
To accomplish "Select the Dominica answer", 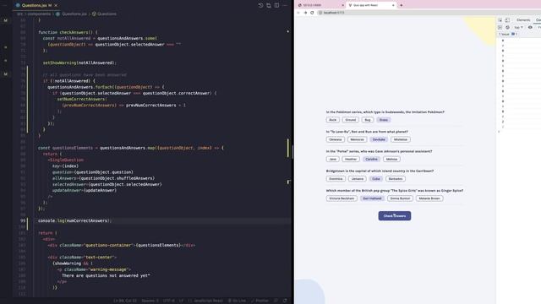I will [336, 179].
